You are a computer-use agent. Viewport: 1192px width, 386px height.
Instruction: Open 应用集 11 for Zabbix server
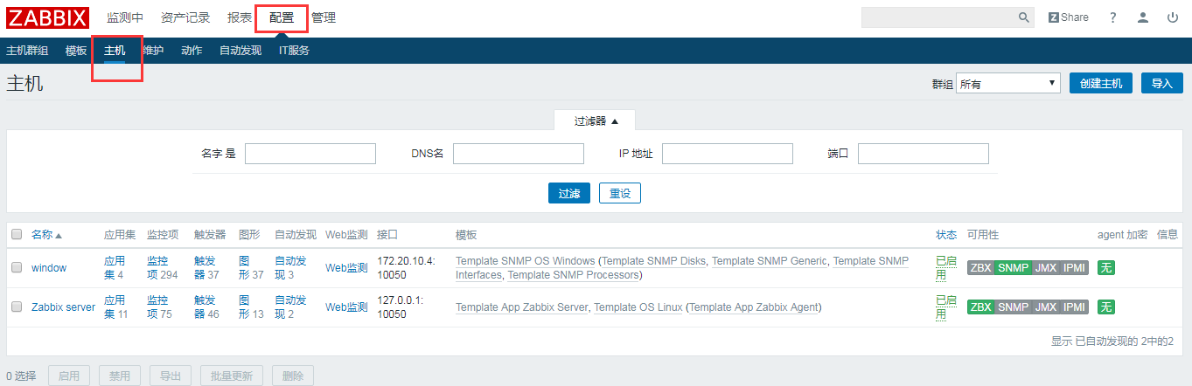pyautogui.click(x=116, y=307)
